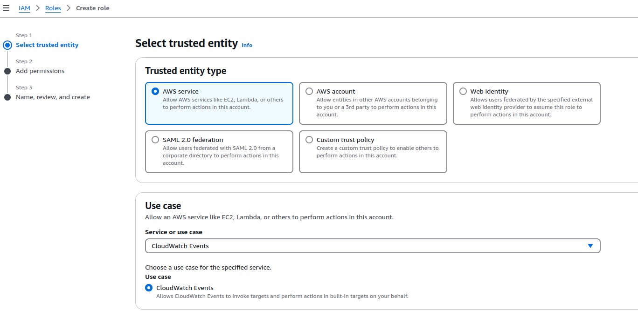The width and height of the screenshot is (638, 311).
Task: Click Name, review, and create step
Action: coord(53,97)
